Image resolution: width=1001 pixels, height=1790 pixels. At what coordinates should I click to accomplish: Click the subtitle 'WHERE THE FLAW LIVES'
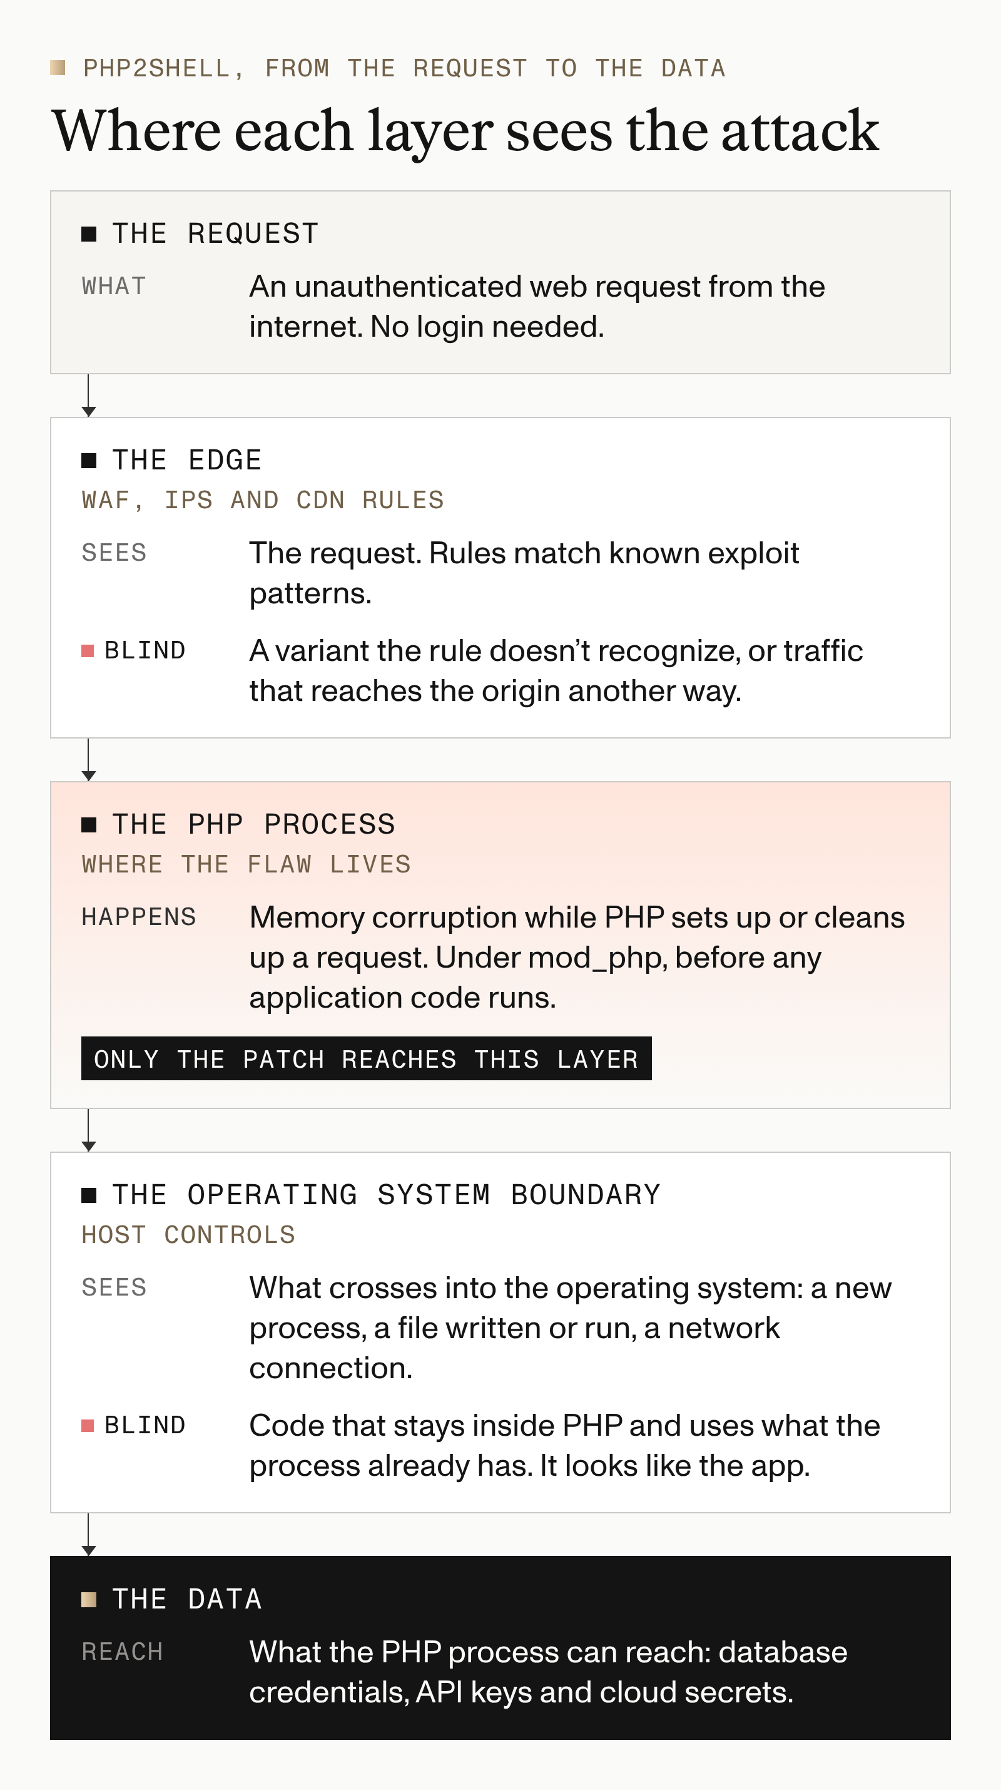246,864
